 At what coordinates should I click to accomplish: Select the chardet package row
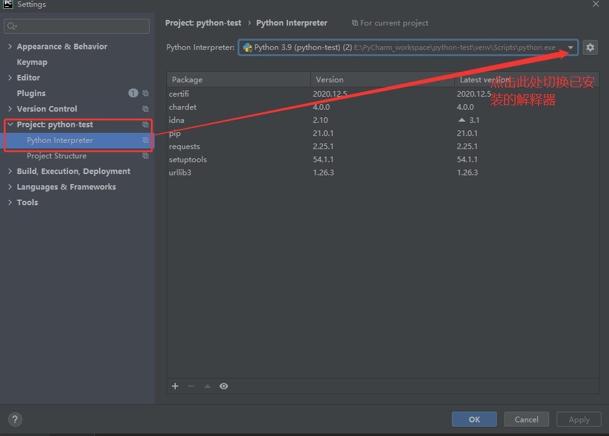[383, 107]
